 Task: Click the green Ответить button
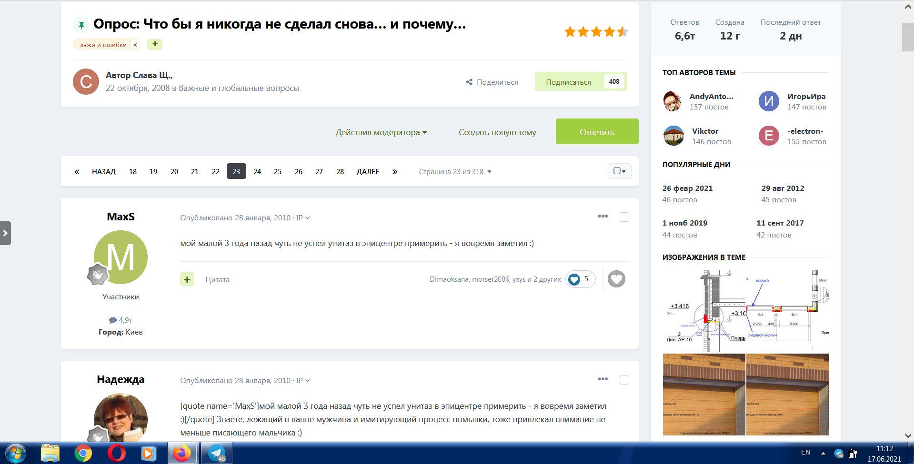pyautogui.click(x=597, y=131)
